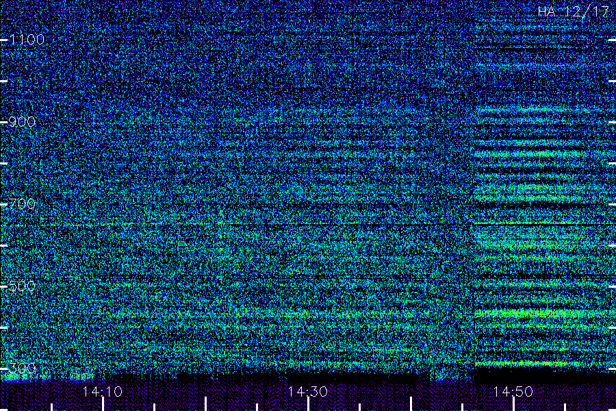Click the 1100 frequency axis label
Screen dimensions: 616x411
pyautogui.click(x=27, y=39)
